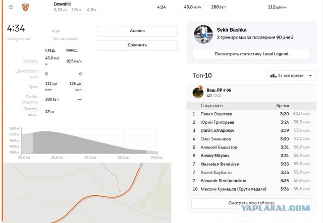
Task: Open athlete Павел Озергаев
Action: click(217, 114)
